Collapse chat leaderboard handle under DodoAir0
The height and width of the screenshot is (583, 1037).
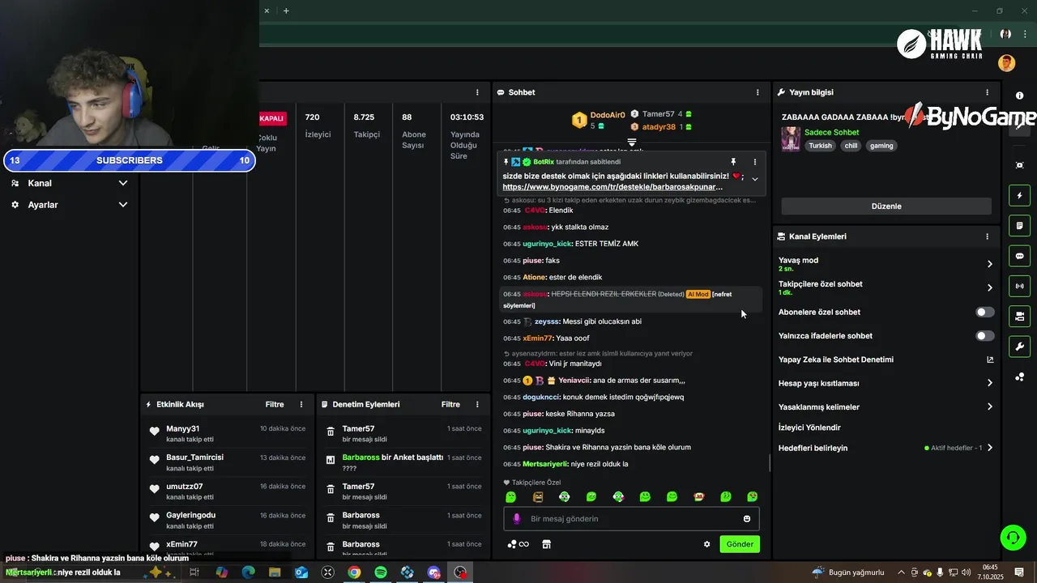click(632, 142)
